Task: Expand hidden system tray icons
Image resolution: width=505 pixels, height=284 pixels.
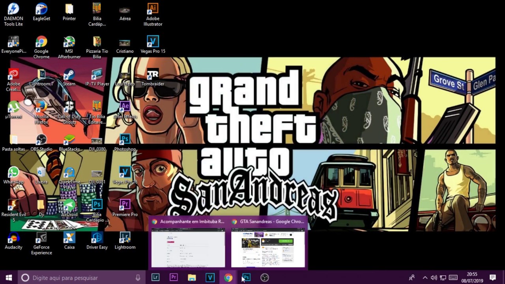Action: tap(425, 278)
